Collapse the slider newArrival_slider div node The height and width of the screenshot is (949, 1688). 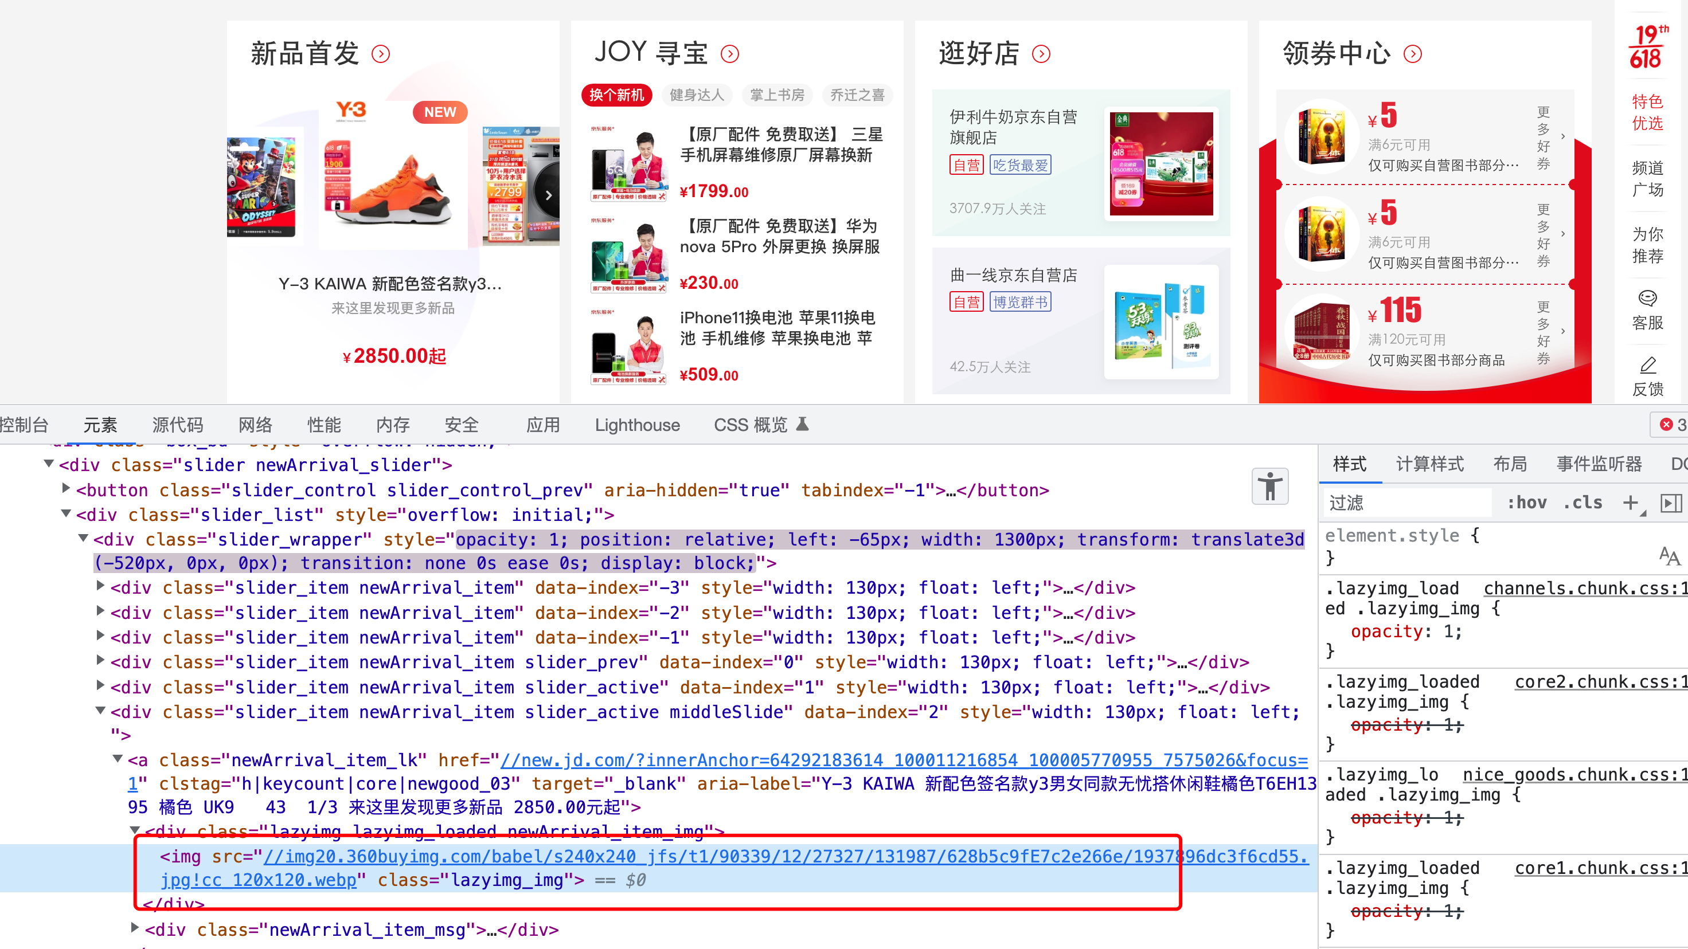click(49, 464)
